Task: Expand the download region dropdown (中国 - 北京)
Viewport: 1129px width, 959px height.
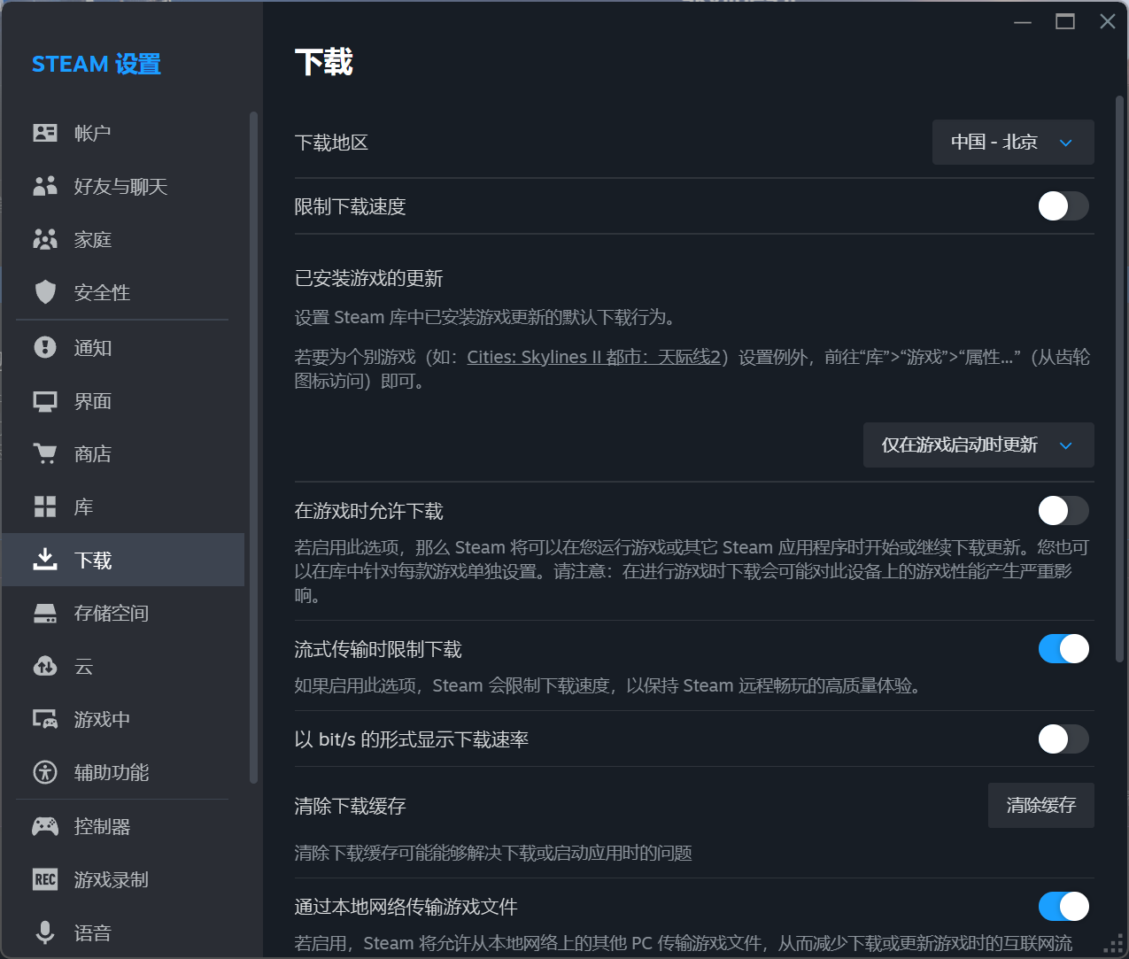Action: pyautogui.click(x=1012, y=143)
